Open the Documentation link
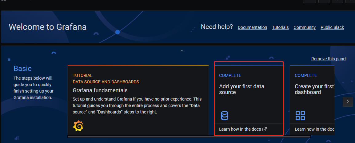 tap(252, 27)
